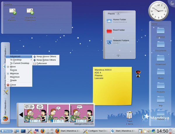Viewport: 175px width, 134px height.
Task: Toggle the Maximize checkbox
Action: (8, 77)
